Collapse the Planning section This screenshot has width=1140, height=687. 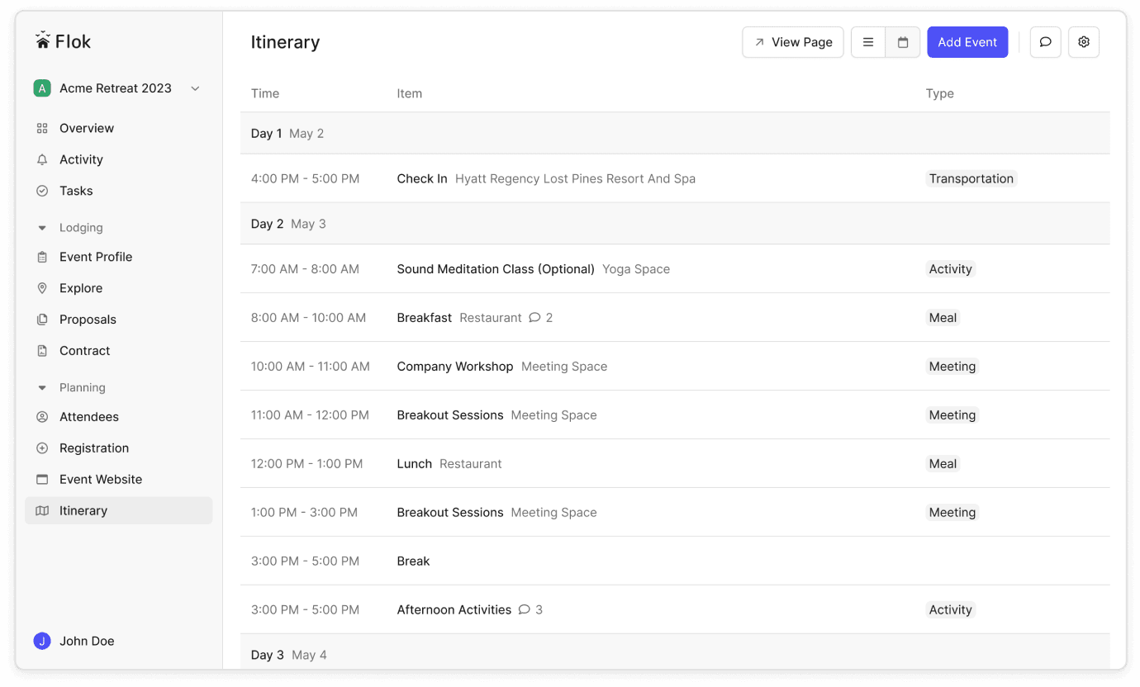tap(42, 388)
